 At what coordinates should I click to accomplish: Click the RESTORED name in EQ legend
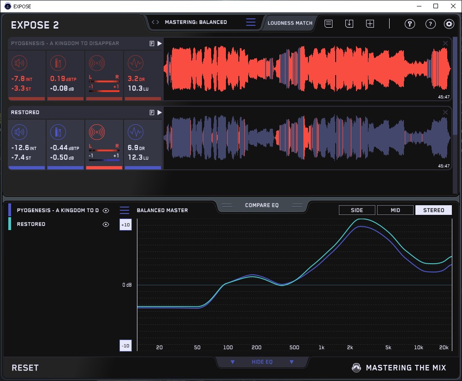[31, 224]
